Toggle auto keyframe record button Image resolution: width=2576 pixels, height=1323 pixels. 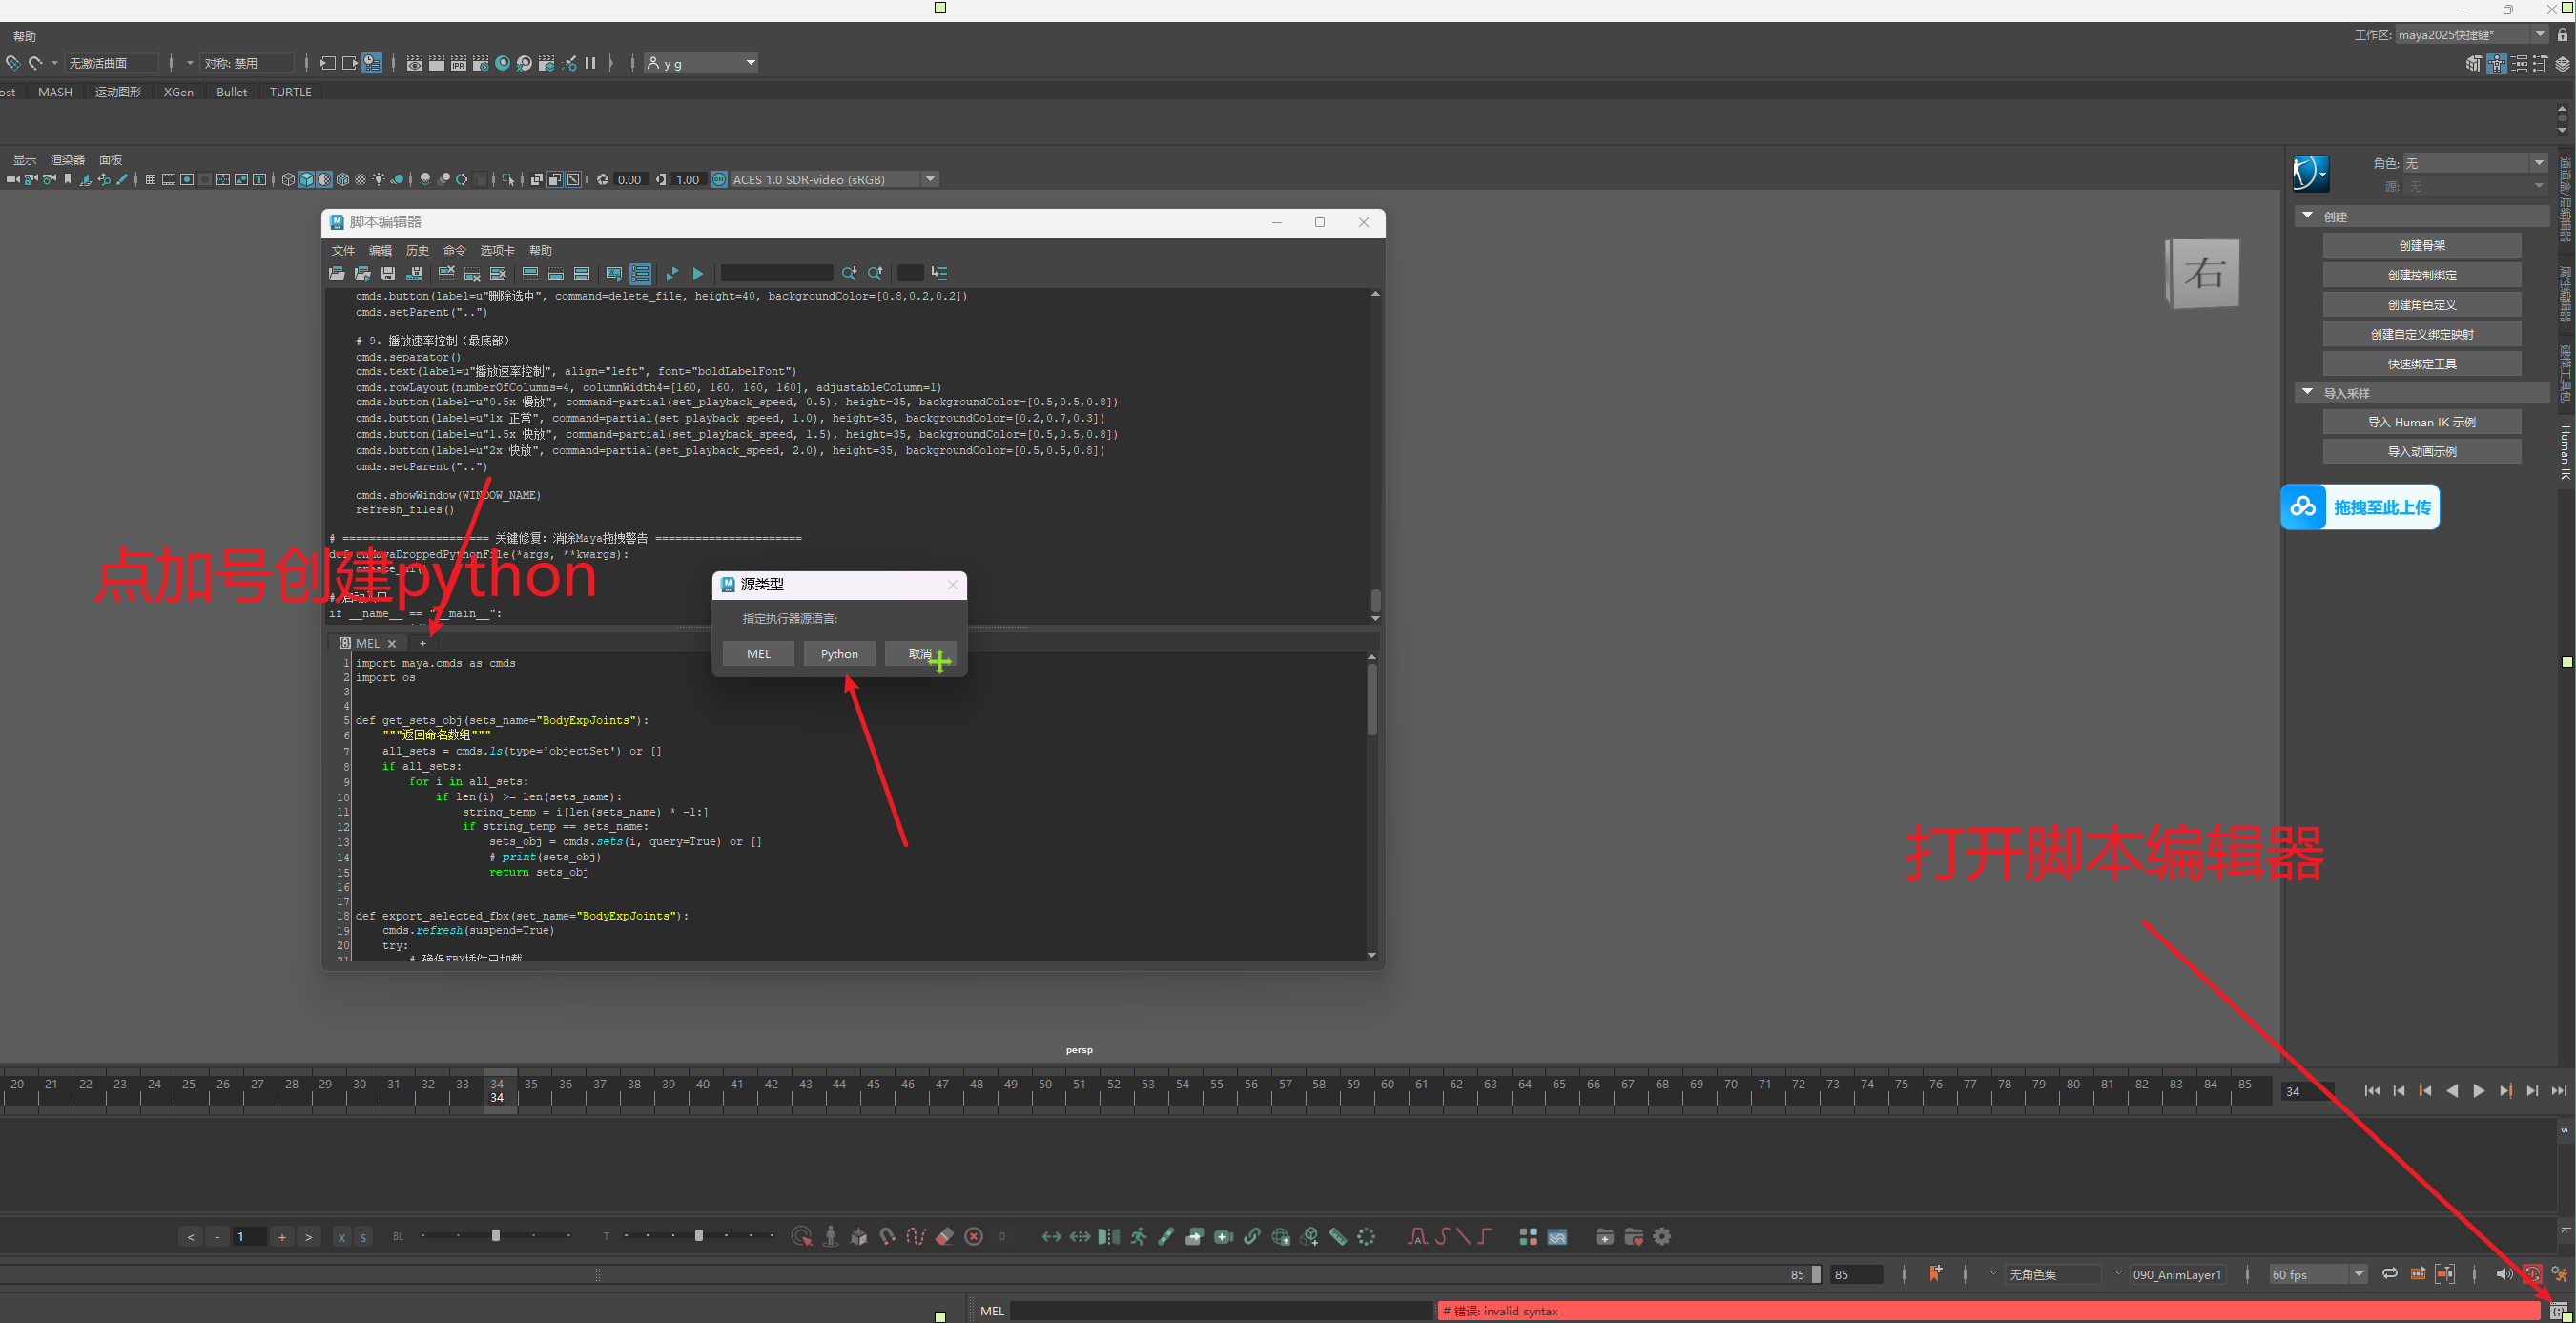pos(2532,1274)
